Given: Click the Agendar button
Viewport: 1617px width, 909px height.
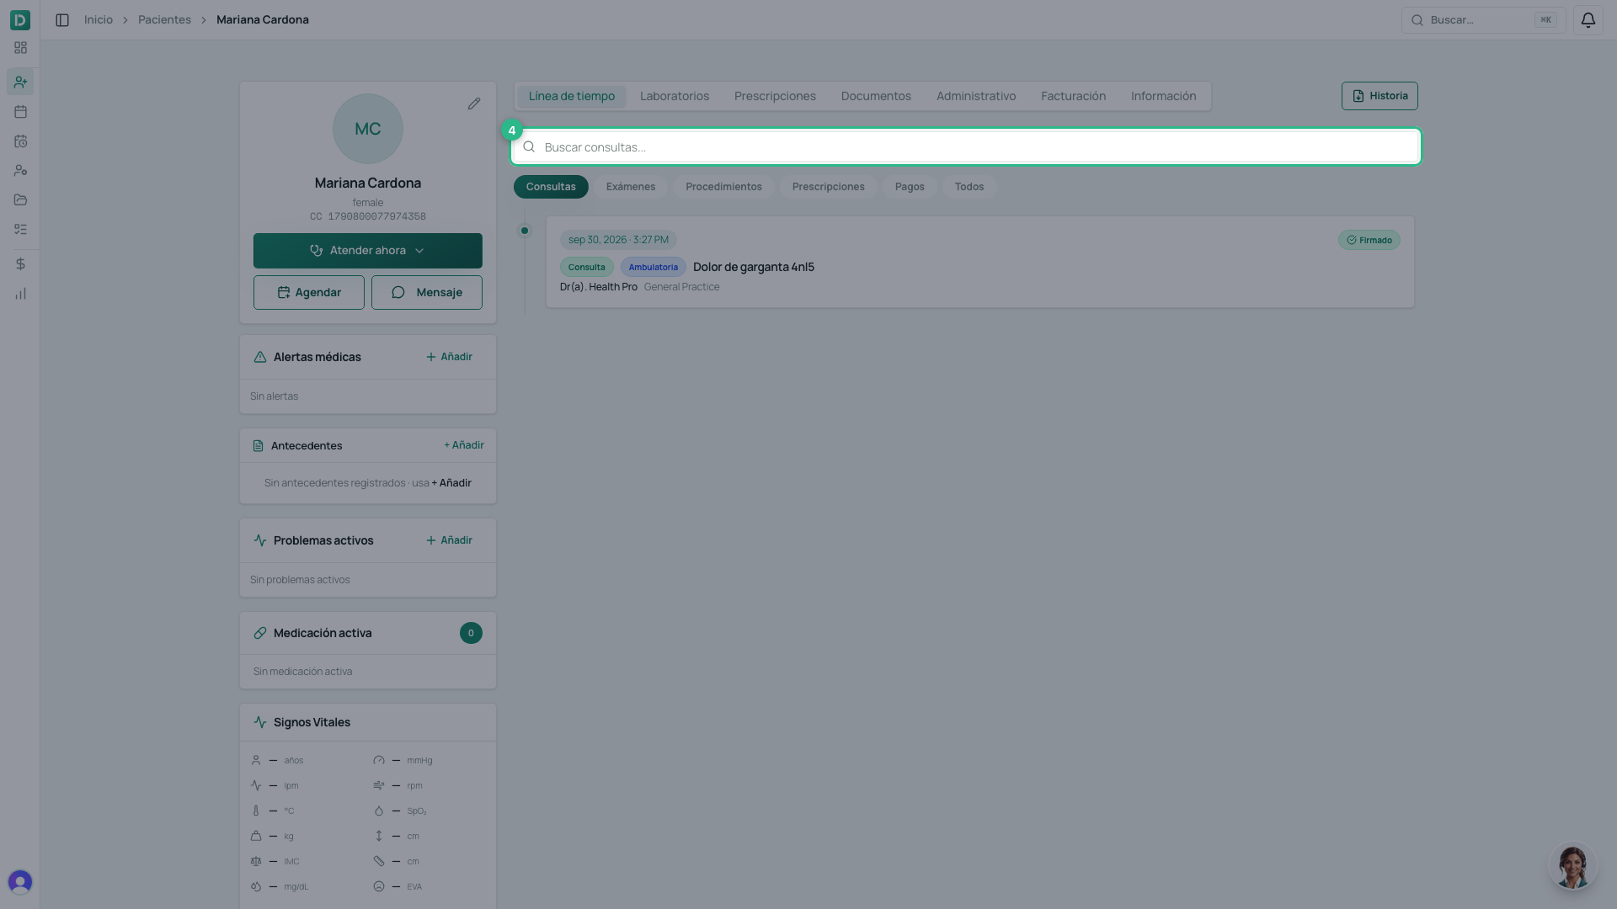Looking at the screenshot, I should pos(309,292).
